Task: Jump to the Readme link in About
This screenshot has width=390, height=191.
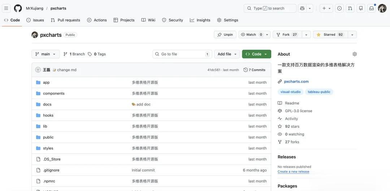Action: (x=292, y=103)
